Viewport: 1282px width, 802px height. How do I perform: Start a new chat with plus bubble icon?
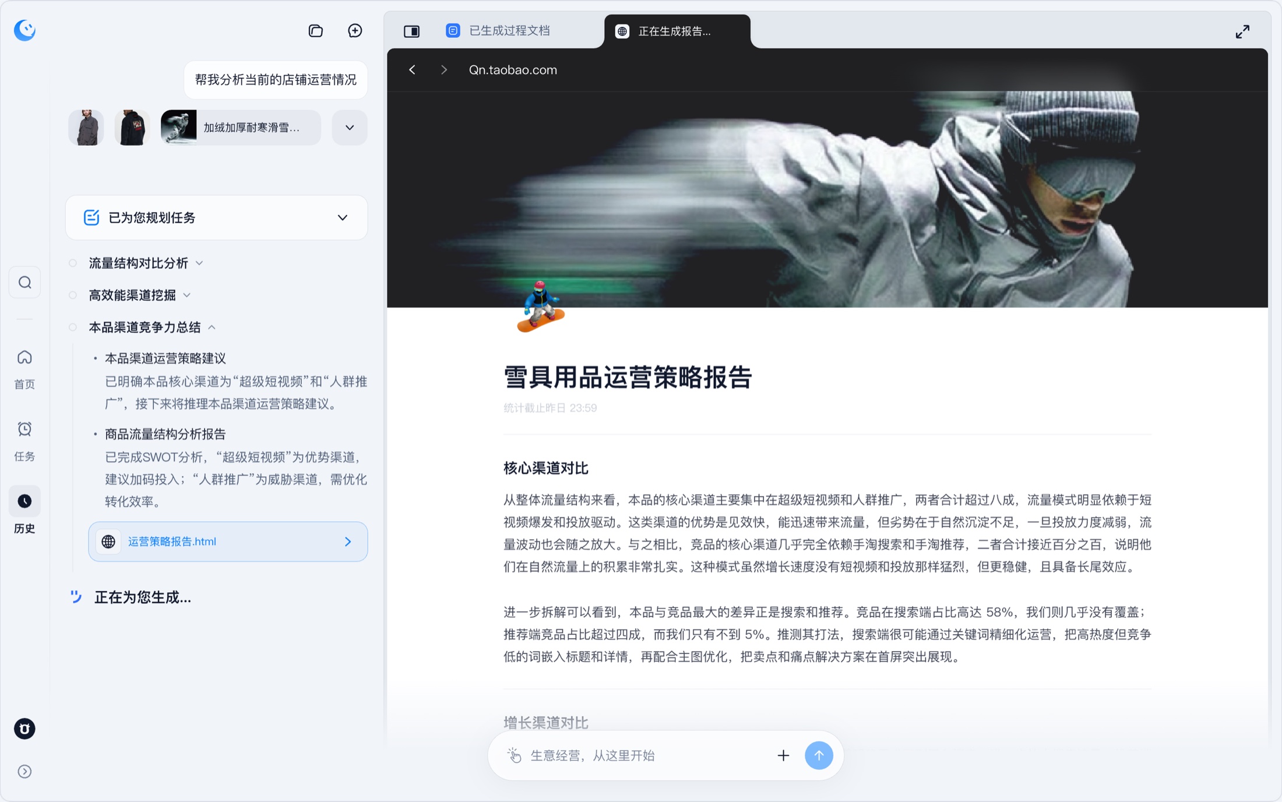(355, 31)
